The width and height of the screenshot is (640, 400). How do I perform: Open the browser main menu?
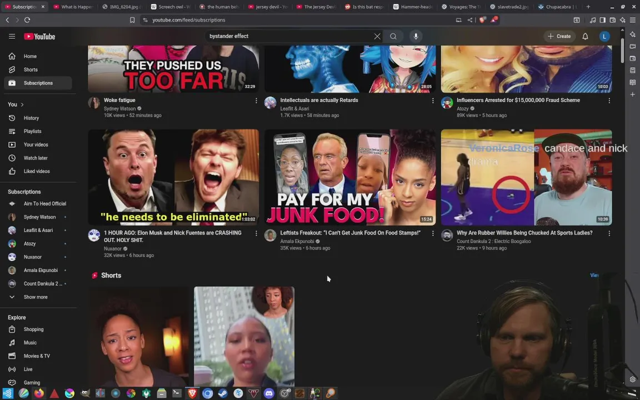click(x=633, y=19)
